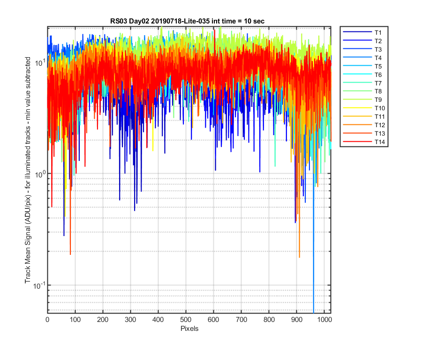Click the x-axis label 'Pixels'
The height and width of the screenshot is (352, 422).
[189, 329]
